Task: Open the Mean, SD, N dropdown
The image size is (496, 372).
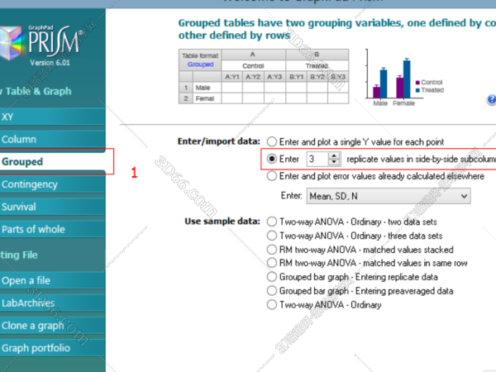Action: pos(388,196)
